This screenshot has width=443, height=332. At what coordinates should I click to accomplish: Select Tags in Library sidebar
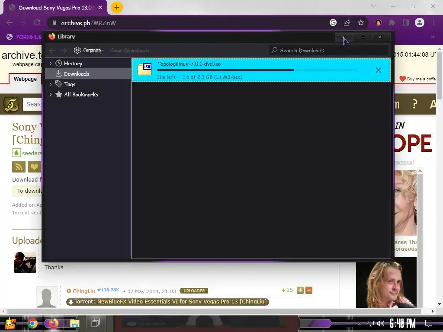[x=70, y=84]
